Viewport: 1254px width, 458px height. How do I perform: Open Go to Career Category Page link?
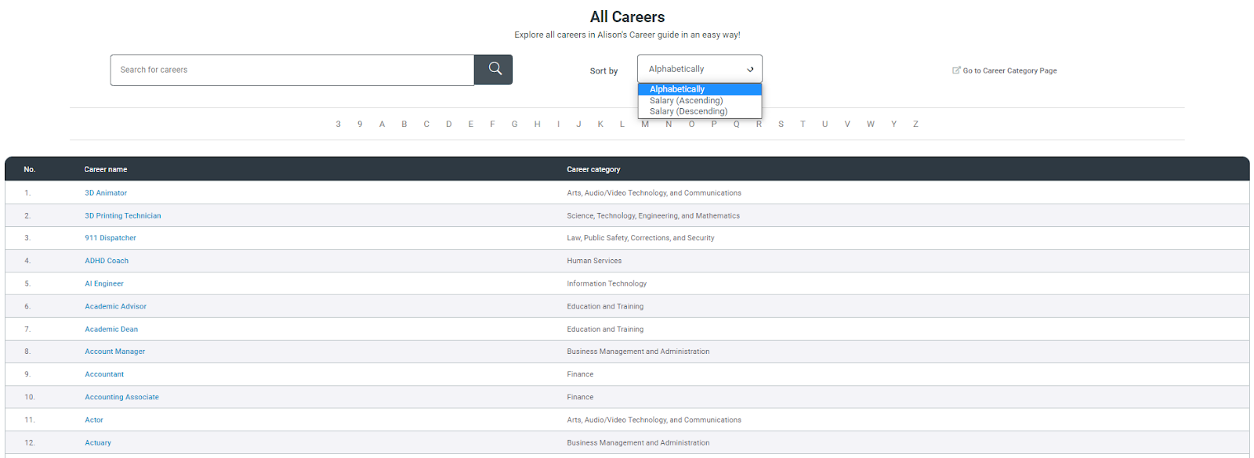coord(1009,70)
